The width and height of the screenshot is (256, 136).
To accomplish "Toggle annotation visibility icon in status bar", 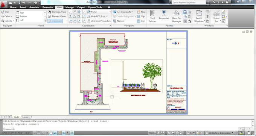I will point(198,133).
